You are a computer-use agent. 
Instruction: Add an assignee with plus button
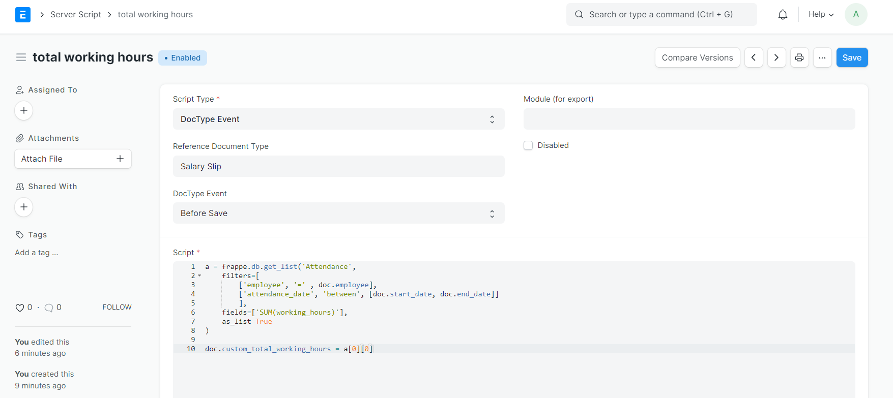(24, 110)
